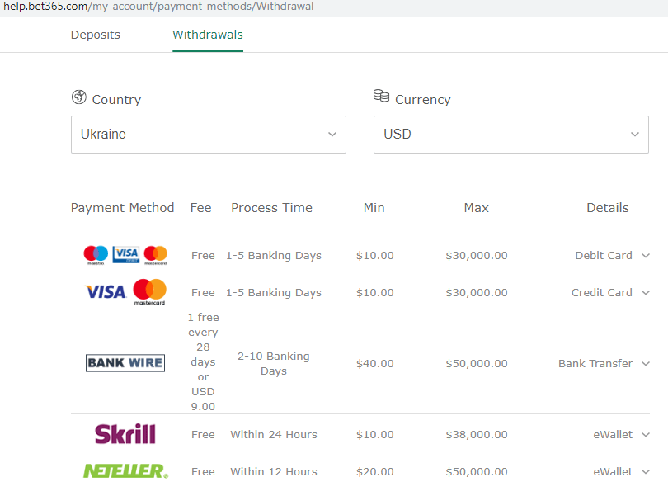
Task: Expand the Bank Transfer details chevron
Action: tap(646, 364)
